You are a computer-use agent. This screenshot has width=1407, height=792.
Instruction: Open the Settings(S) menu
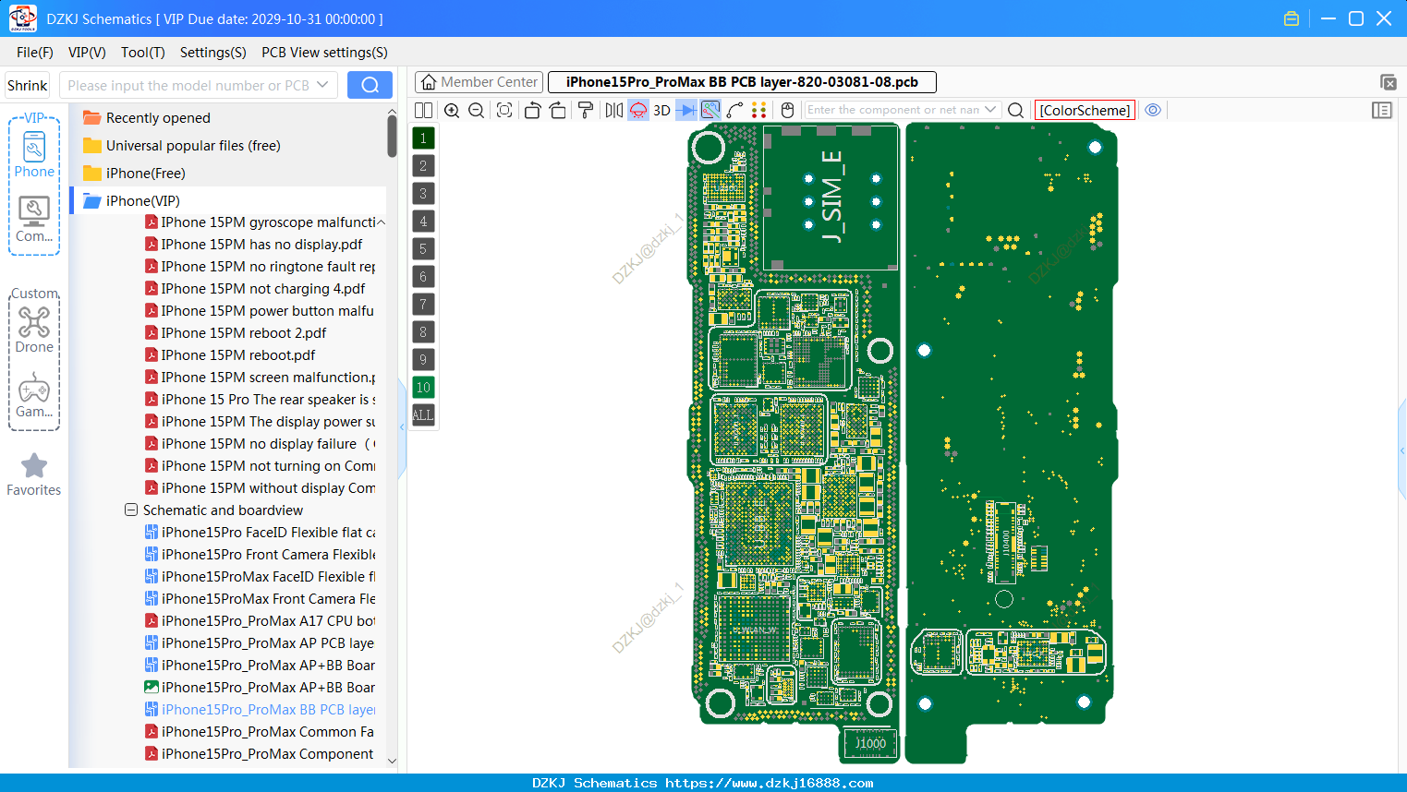pos(212,53)
